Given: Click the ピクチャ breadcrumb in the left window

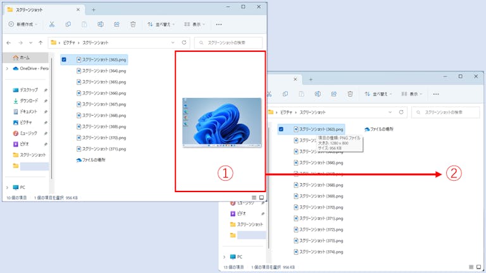Looking at the screenshot, I should point(69,43).
